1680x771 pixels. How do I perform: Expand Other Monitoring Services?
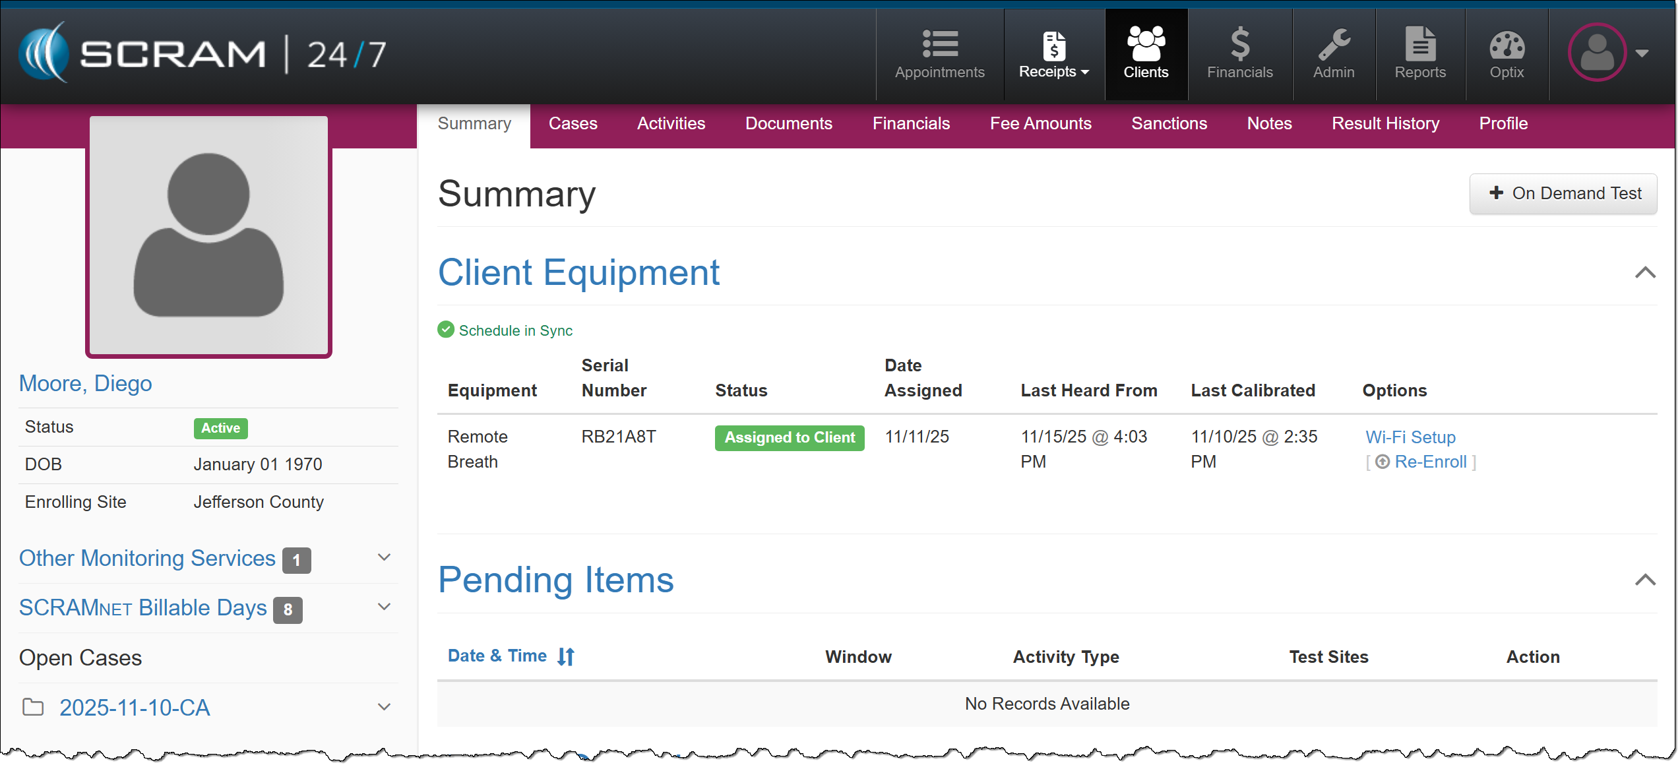[x=383, y=558]
